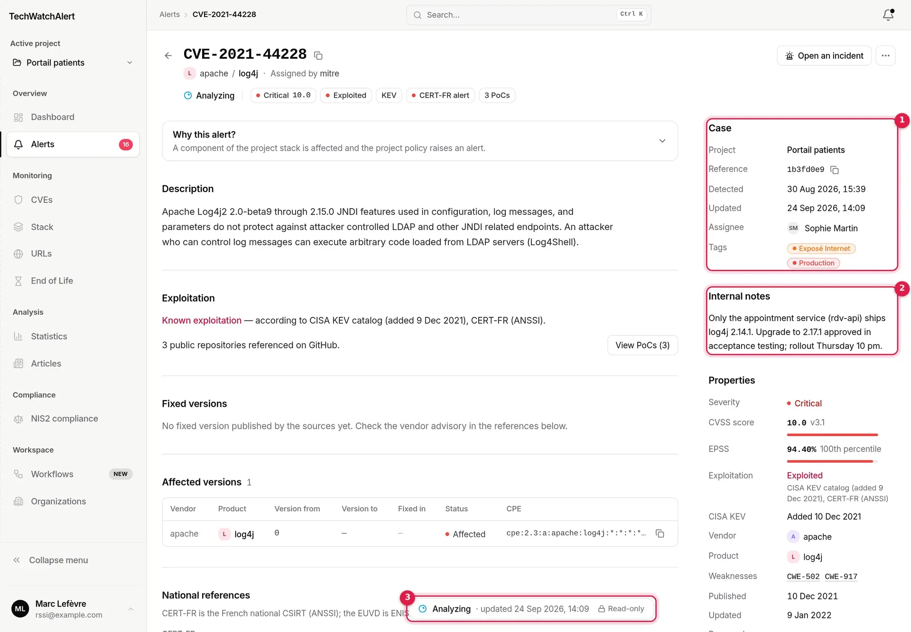Open the End of Life page

click(x=73, y=281)
